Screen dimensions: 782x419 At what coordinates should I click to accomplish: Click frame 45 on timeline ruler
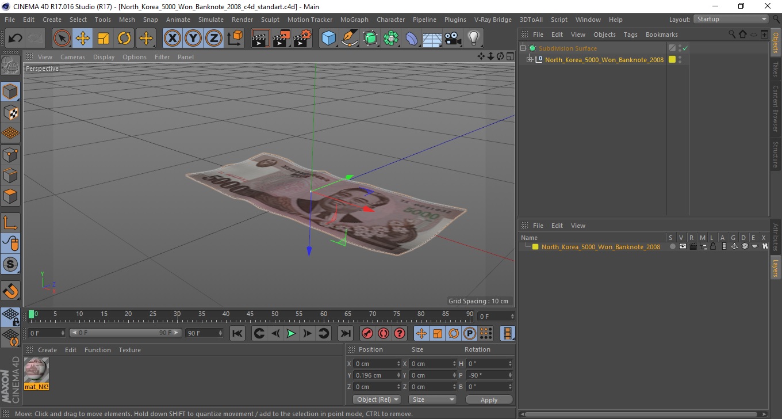250,315
